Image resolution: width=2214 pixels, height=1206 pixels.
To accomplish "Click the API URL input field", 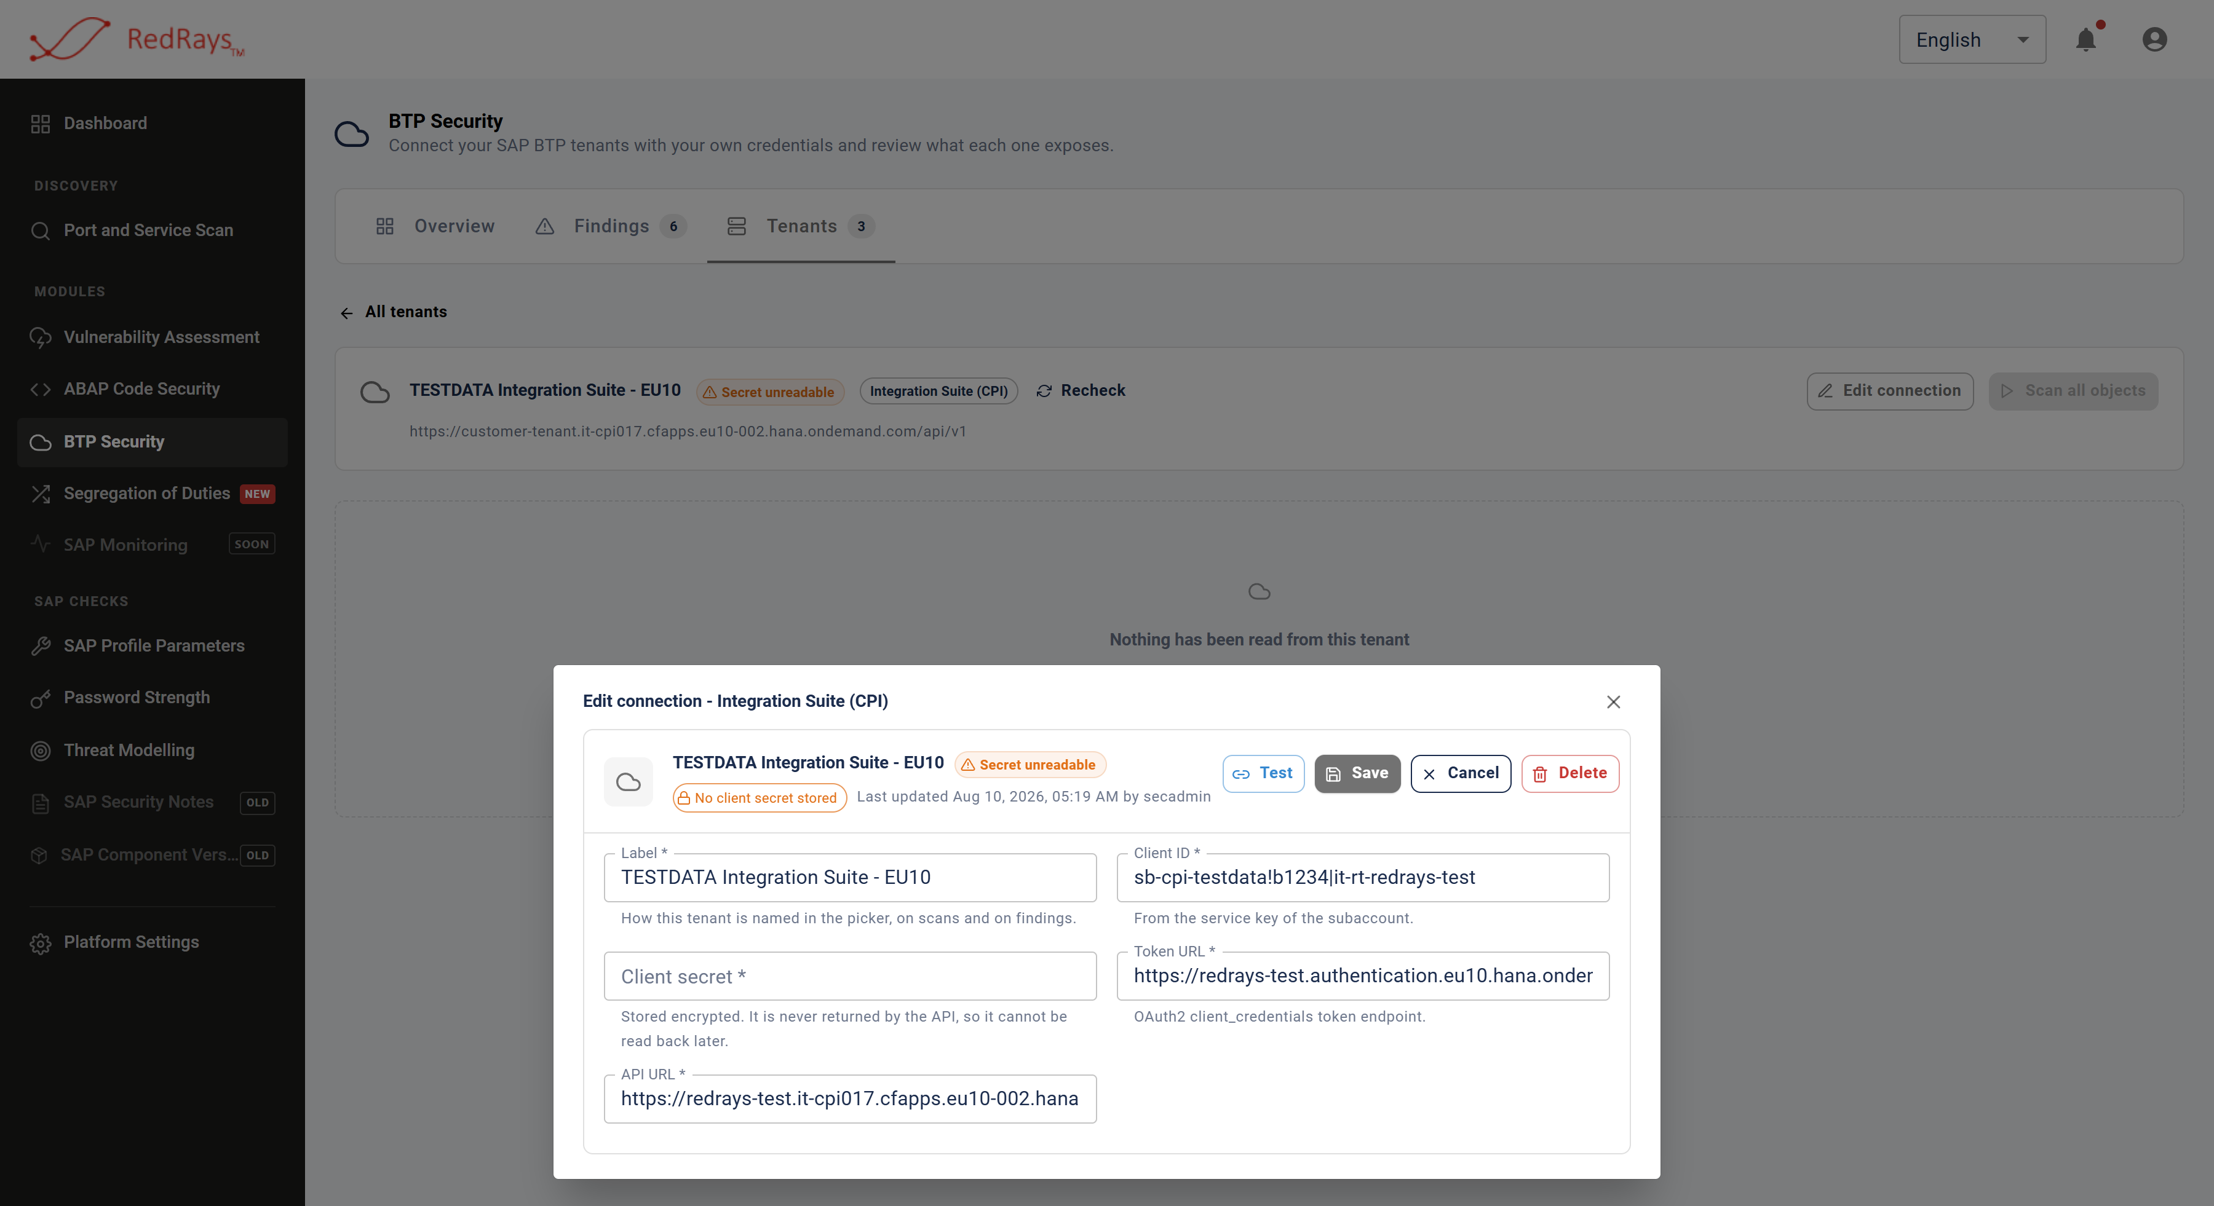I will [x=850, y=1098].
